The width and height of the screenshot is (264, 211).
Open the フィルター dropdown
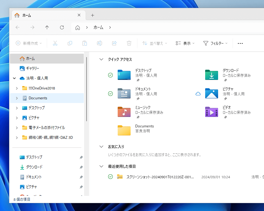coord(215,43)
